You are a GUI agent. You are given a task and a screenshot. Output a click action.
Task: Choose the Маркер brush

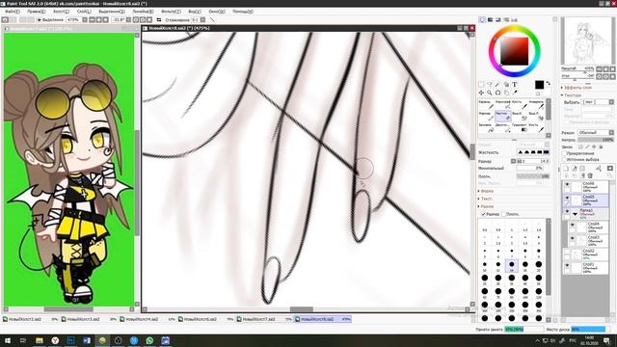pyautogui.click(x=486, y=116)
